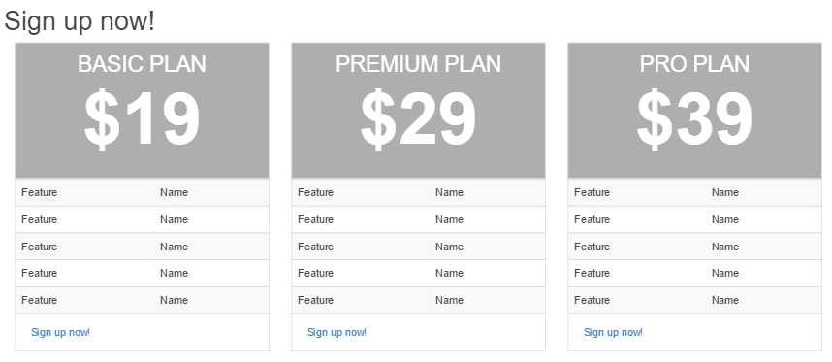Click second Name cell in Premium Plan

pyautogui.click(x=449, y=219)
